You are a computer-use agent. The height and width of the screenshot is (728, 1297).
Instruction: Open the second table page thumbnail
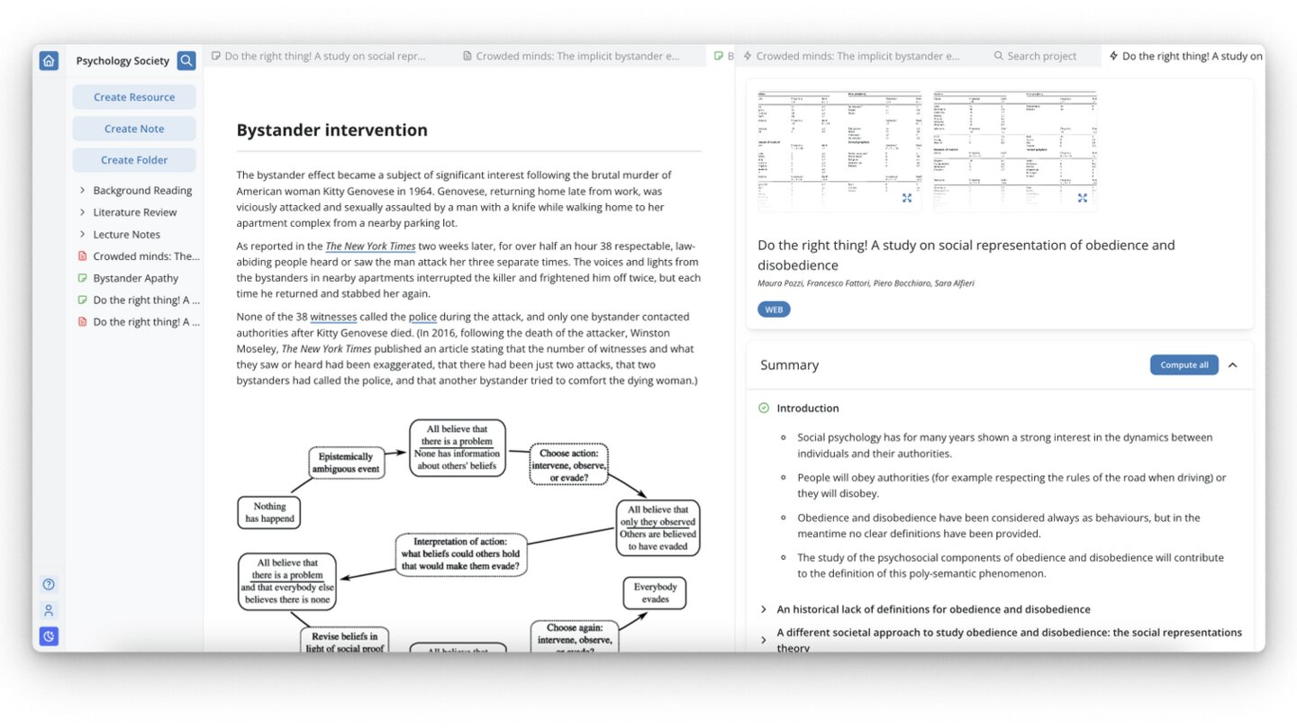pos(1015,150)
